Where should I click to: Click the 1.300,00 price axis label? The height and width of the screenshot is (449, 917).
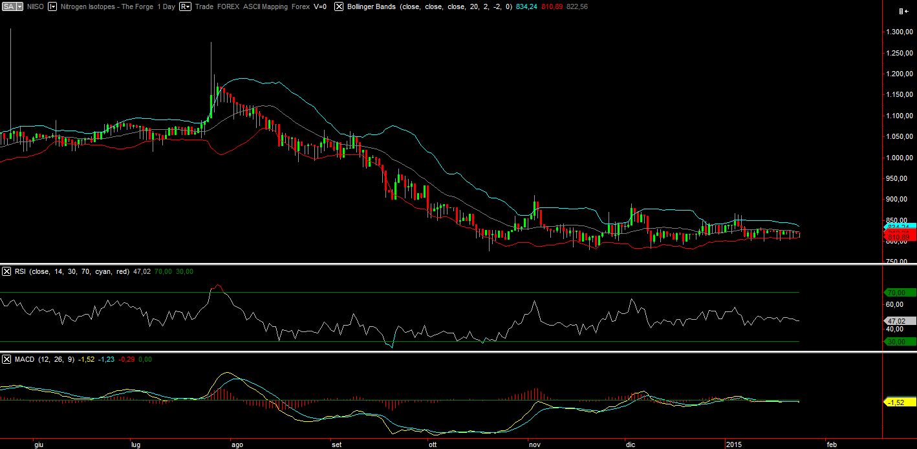point(900,32)
